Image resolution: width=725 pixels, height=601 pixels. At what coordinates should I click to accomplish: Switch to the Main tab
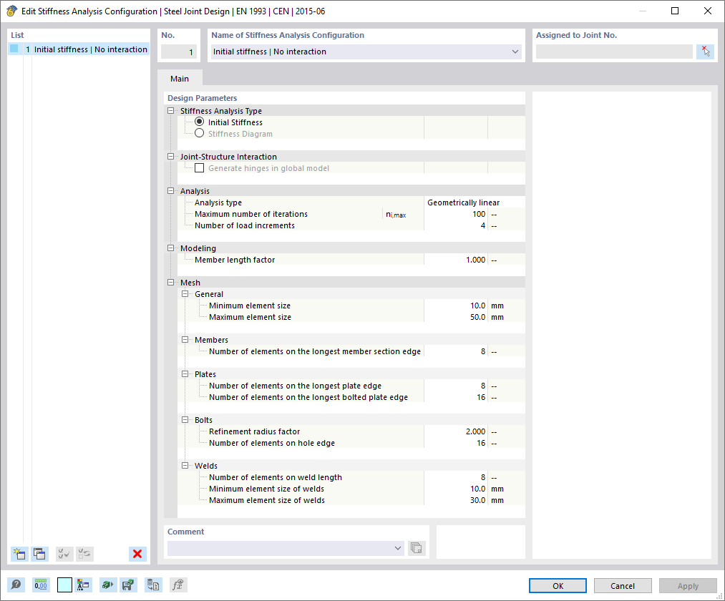pyautogui.click(x=180, y=79)
